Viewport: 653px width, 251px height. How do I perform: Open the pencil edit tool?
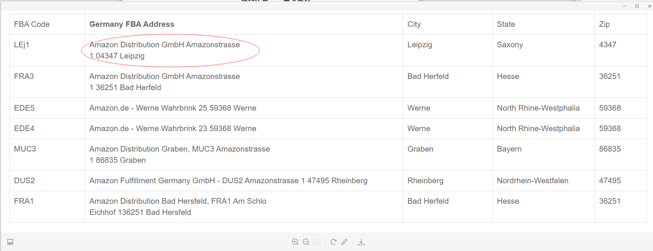pyautogui.click(x=344, y=242)
